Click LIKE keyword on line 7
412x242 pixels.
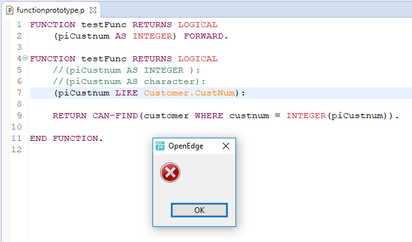click(x=127, y=93)
